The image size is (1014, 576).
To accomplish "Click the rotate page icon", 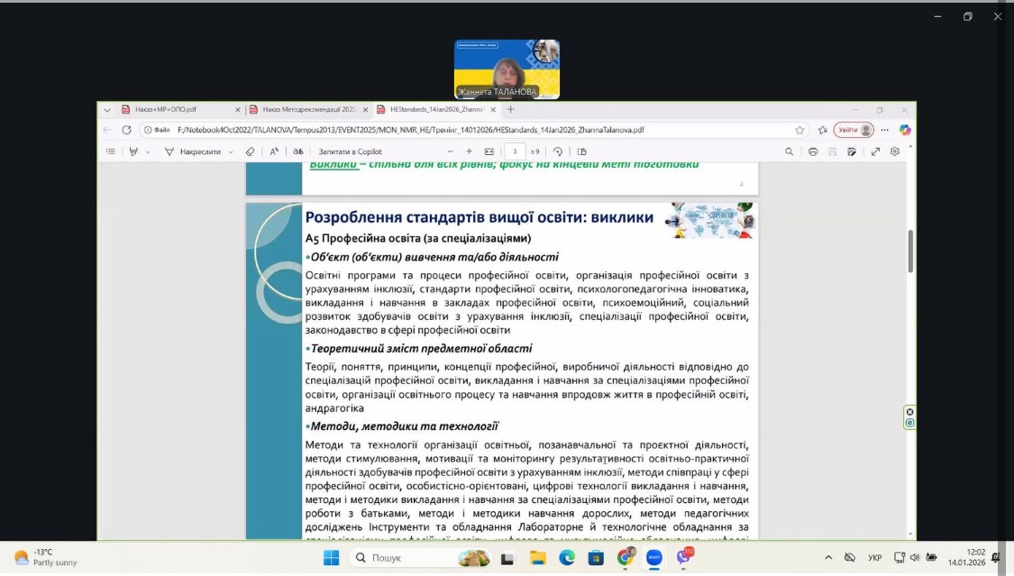I will point(558,151).
